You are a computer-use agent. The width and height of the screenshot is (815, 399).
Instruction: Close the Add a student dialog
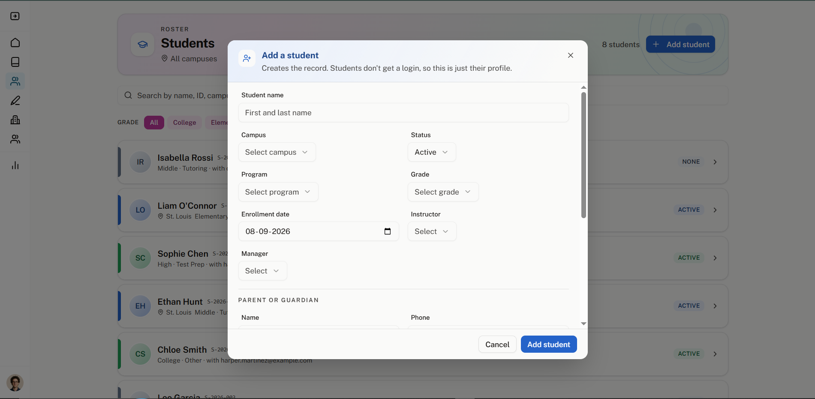[x=570, y=55]
